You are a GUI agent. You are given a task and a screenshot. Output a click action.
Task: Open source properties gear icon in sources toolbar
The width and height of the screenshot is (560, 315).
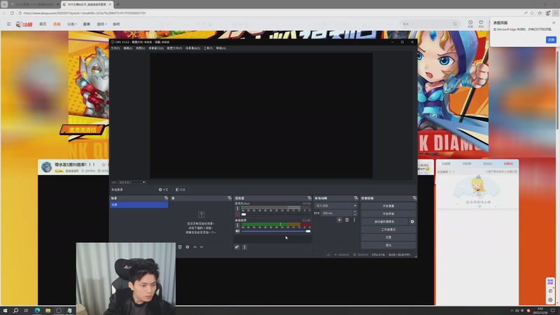pyautogui.click(x=188, y=247)
